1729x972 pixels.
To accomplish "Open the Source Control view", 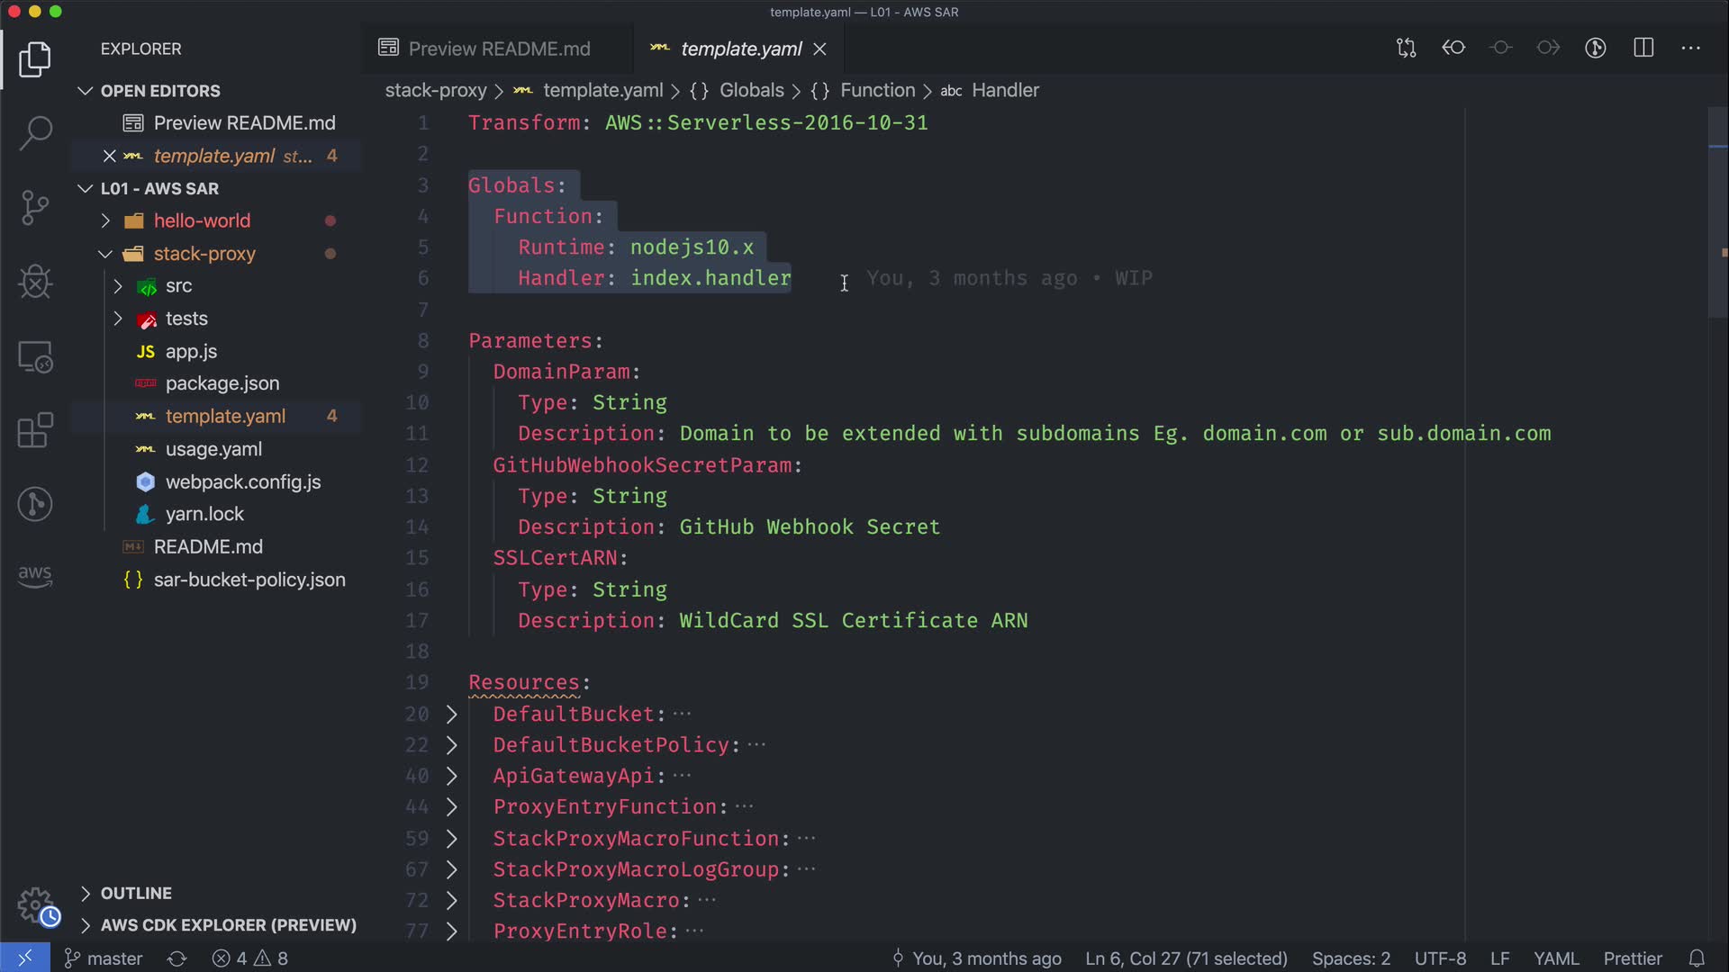I will tap(35, 208).
